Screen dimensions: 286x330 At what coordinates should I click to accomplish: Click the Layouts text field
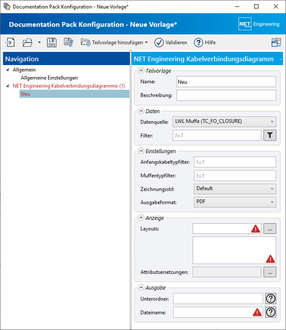[x=227, y=229]
